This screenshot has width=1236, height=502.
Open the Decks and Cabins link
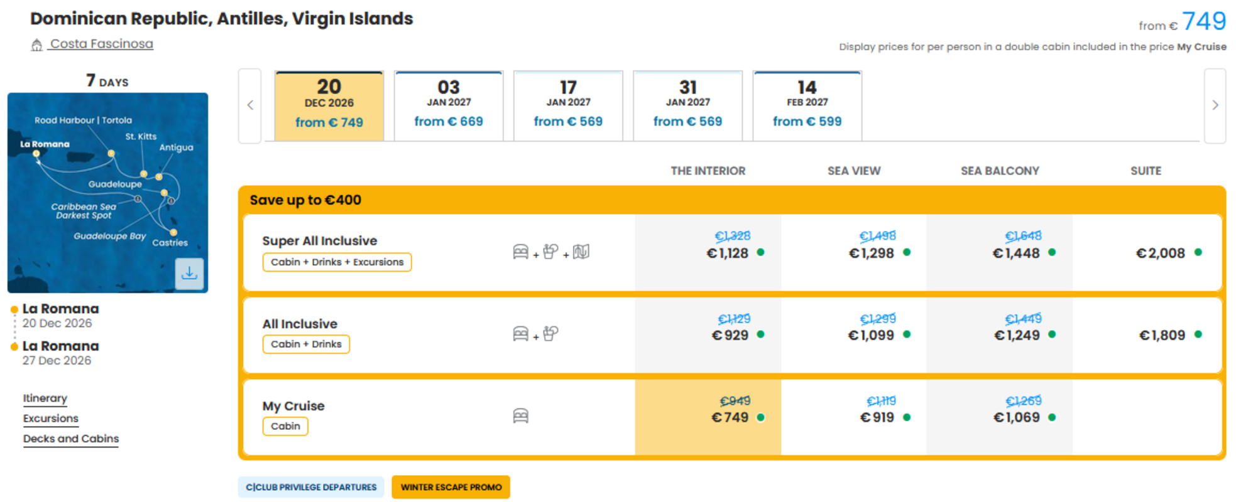coord(71,439)
